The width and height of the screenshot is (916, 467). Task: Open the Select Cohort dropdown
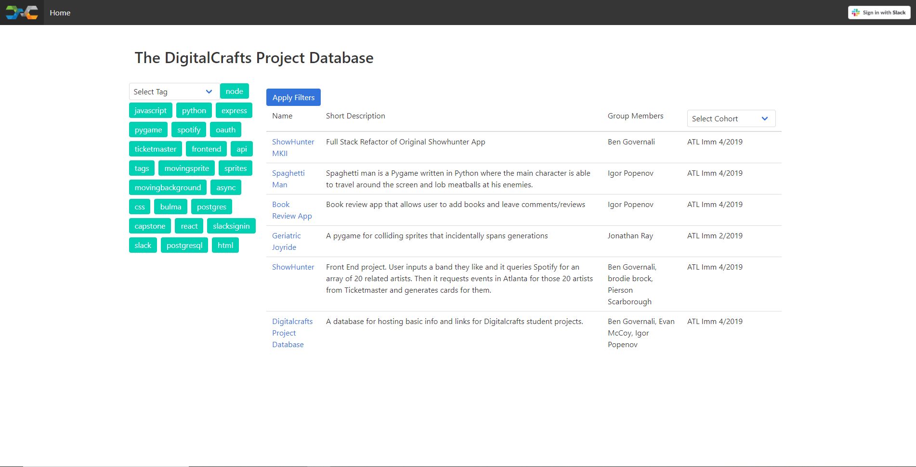pyautogui.click(x=731, y=118)
